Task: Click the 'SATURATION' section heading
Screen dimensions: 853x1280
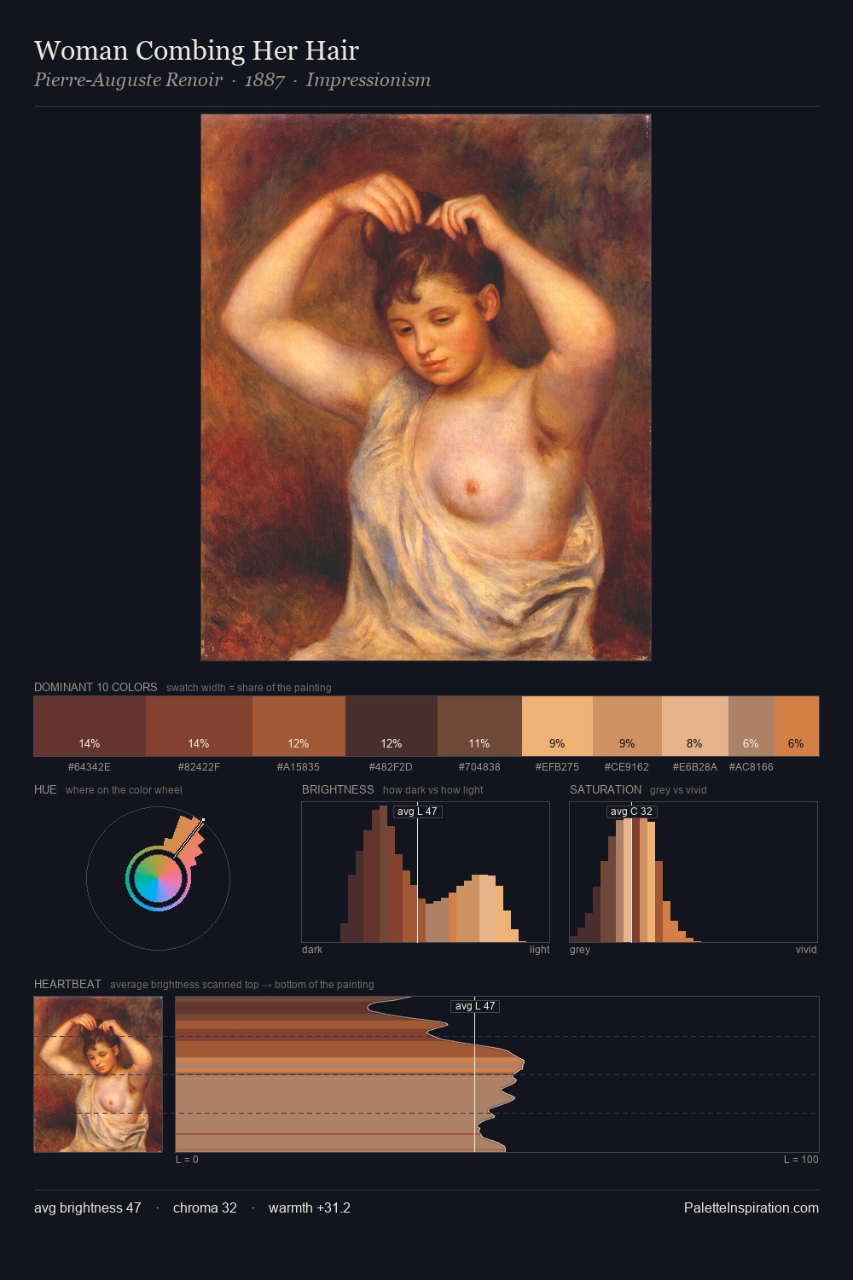Action: pos(606,789)
